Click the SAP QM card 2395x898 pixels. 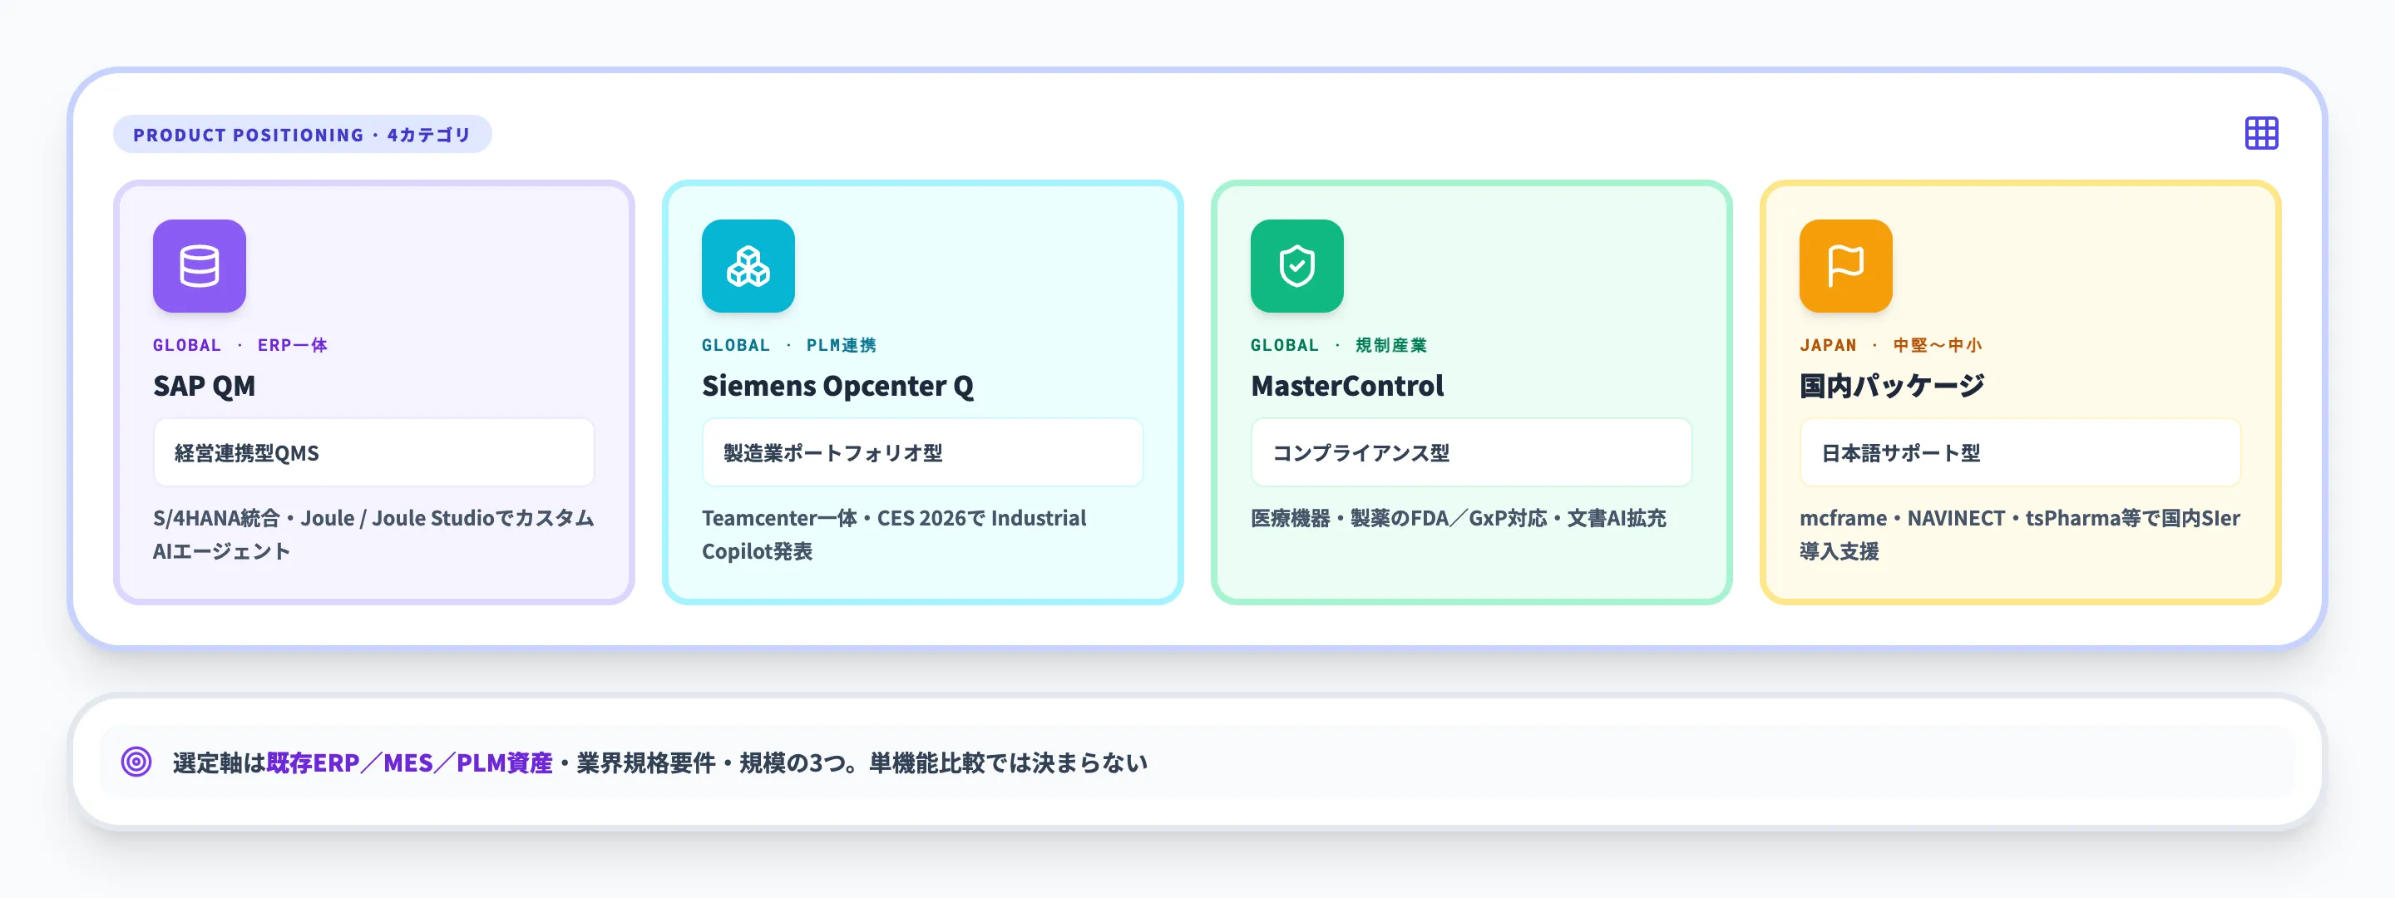click(372, 391)
